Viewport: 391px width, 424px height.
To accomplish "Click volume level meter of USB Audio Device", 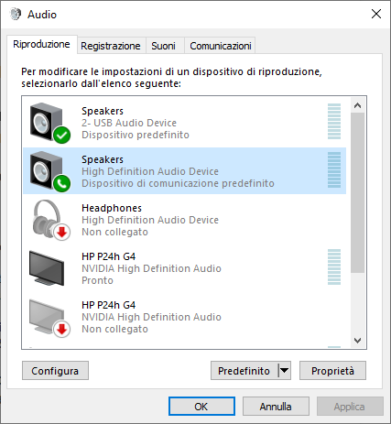I will 334,122.
